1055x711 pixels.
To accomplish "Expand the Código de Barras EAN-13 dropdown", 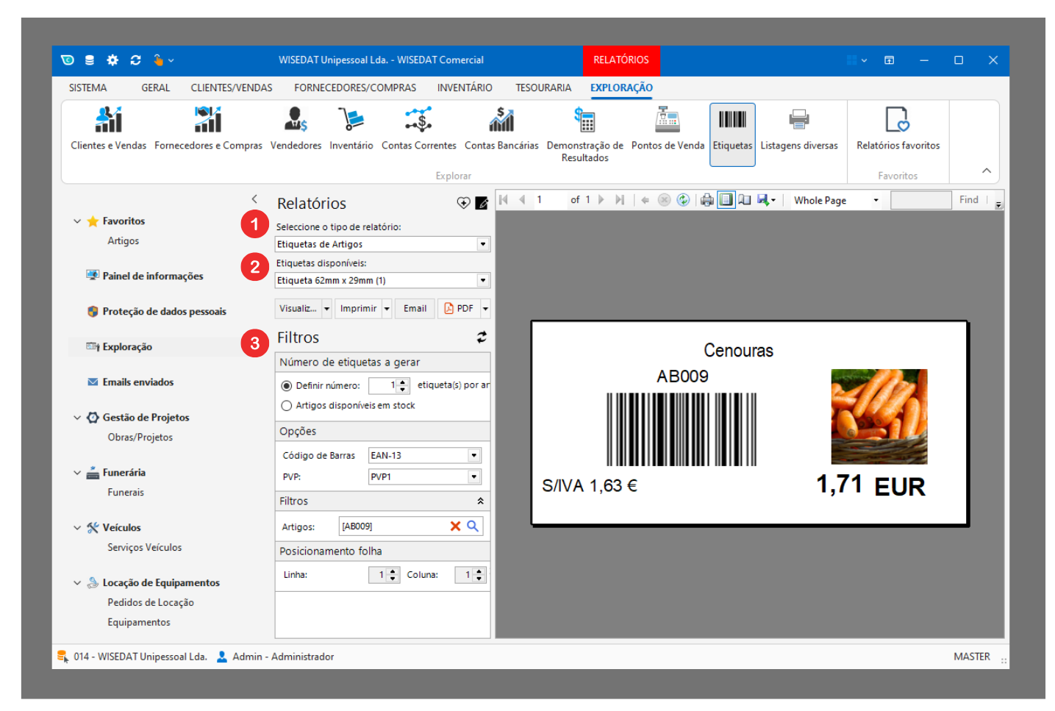I will tap(474, 456).
